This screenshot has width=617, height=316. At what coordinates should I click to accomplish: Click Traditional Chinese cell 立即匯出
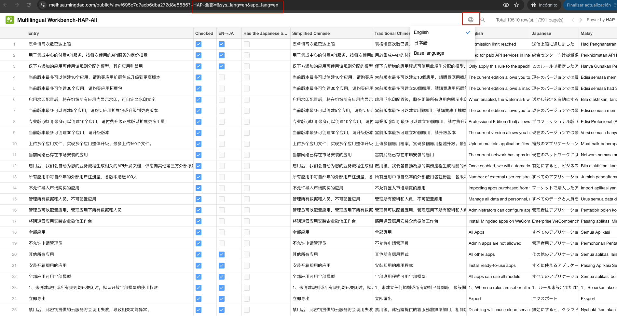(x=383, y=299)
